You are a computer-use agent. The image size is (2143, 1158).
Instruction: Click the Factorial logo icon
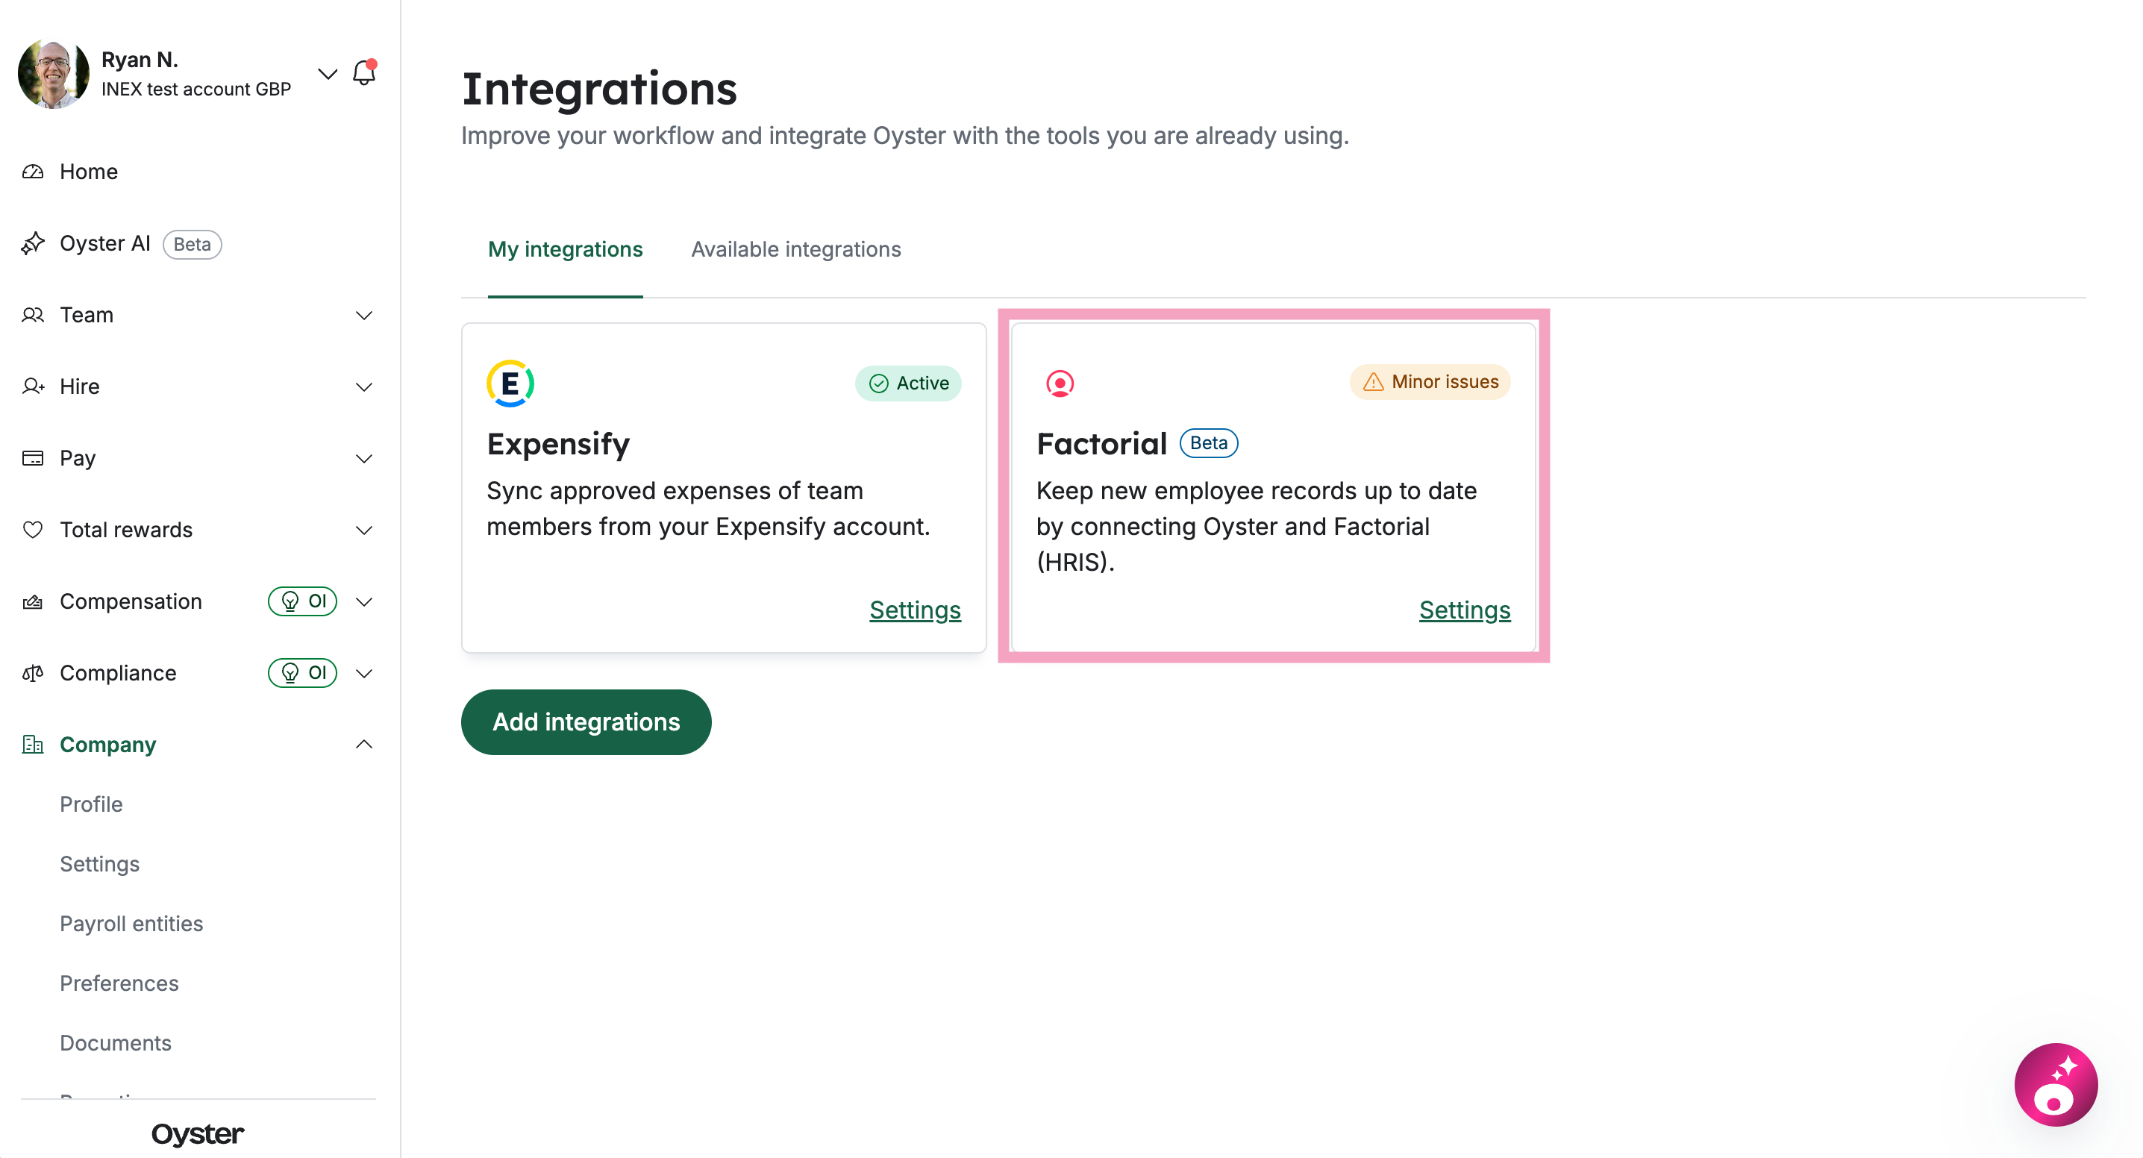pos(1059,383)
